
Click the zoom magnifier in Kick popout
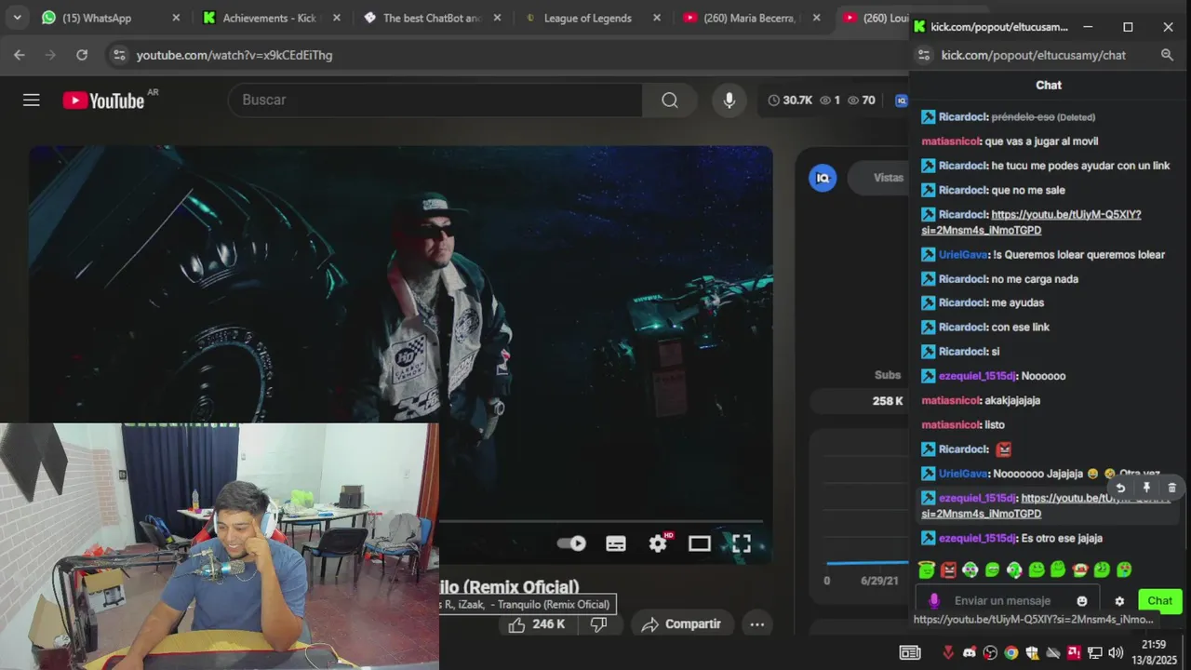pos(1167,55)
